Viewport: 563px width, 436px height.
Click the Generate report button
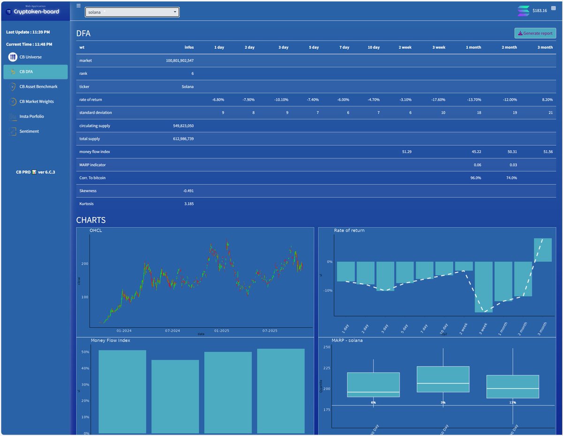pyautogui.click(x=535, y=33)
